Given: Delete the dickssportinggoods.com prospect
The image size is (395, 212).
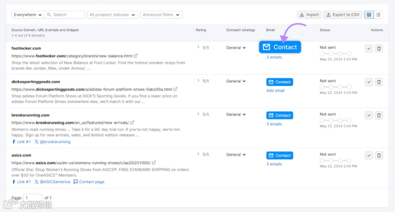Looking at the screenshot, I should (379, 82).
